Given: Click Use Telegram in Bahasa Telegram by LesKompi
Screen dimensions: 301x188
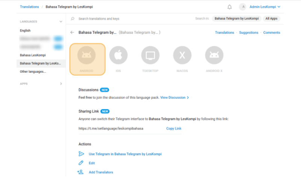Looking at the screenshot, I should 125,154.
